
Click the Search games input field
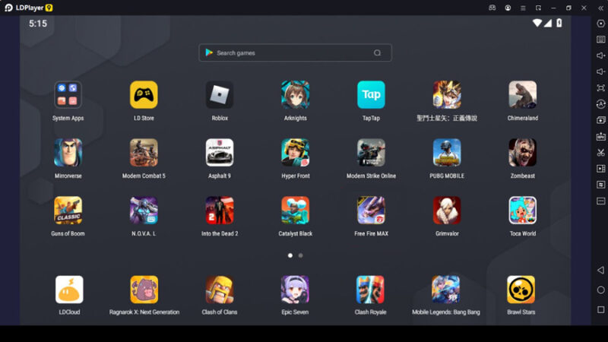click(295, 52)
